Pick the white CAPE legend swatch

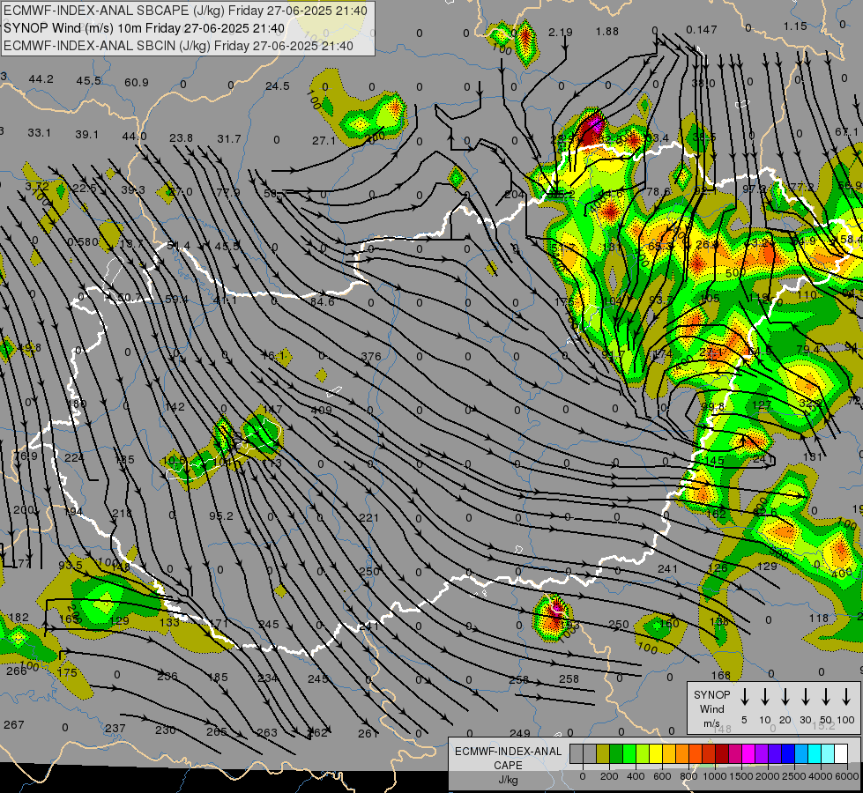click(x=842, y=753)
